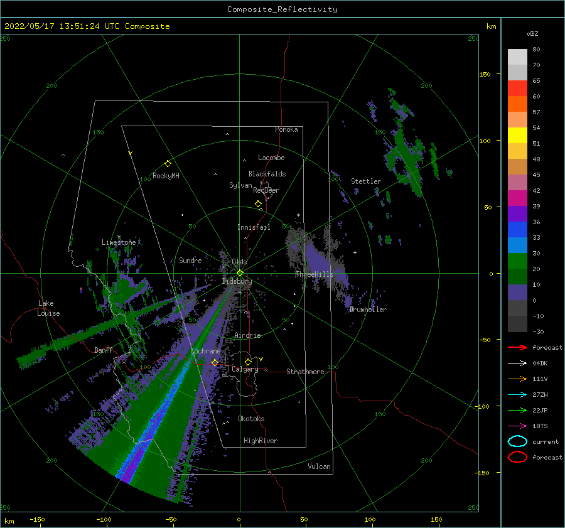Select the Didsbury label
This screenshot has width=565, height=528.
pos(237,281)
